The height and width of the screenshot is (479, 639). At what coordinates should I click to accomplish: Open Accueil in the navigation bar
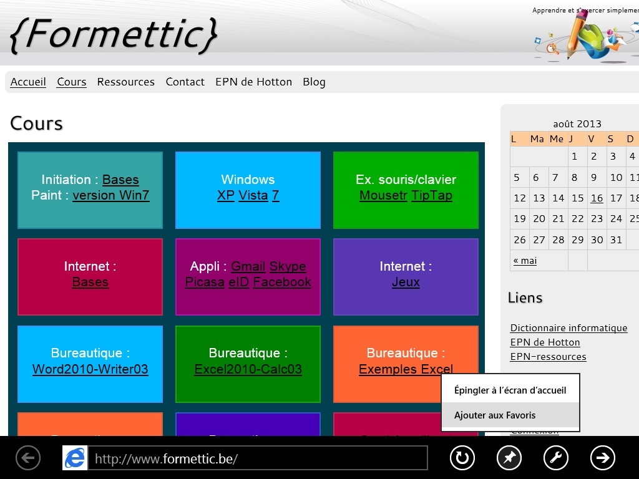click(x=28, y=82)
